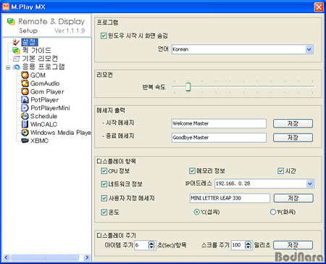Select the PotPlayer entry

45,100
